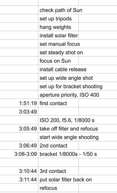
Task: Select the 'ISO 200, f5.6, 1/8000 s' cell
Action: (58, 120)
